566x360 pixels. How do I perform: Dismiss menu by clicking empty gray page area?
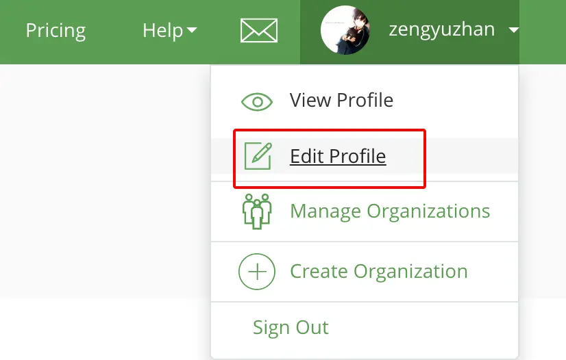point(105,180)
